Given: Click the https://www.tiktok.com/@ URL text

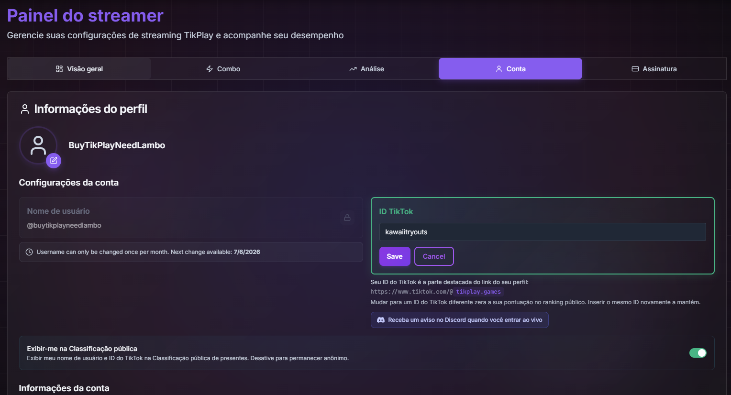Looking at the screenshot, I should pyautogui.click(x=411, y=292).
